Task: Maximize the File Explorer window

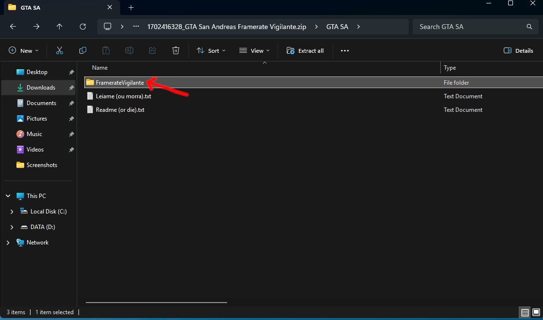Action: [x=511, y=3]
